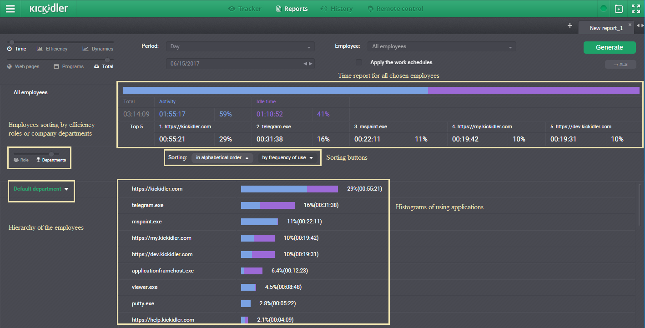Viewport: 645px width, 328px height.
Task: Click the add-window icon in header
Action: click(x=619, y=9)
